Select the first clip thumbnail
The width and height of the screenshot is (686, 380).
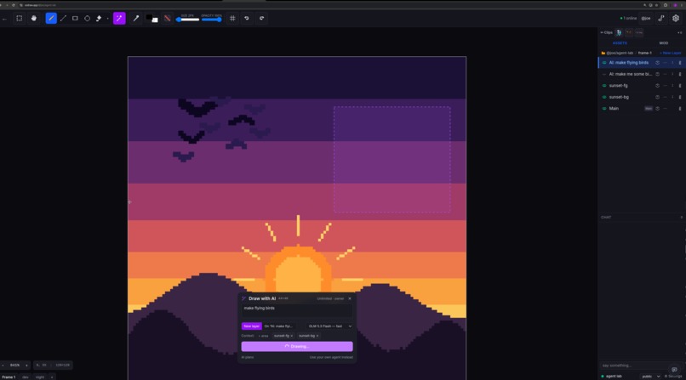pos(619,32)
